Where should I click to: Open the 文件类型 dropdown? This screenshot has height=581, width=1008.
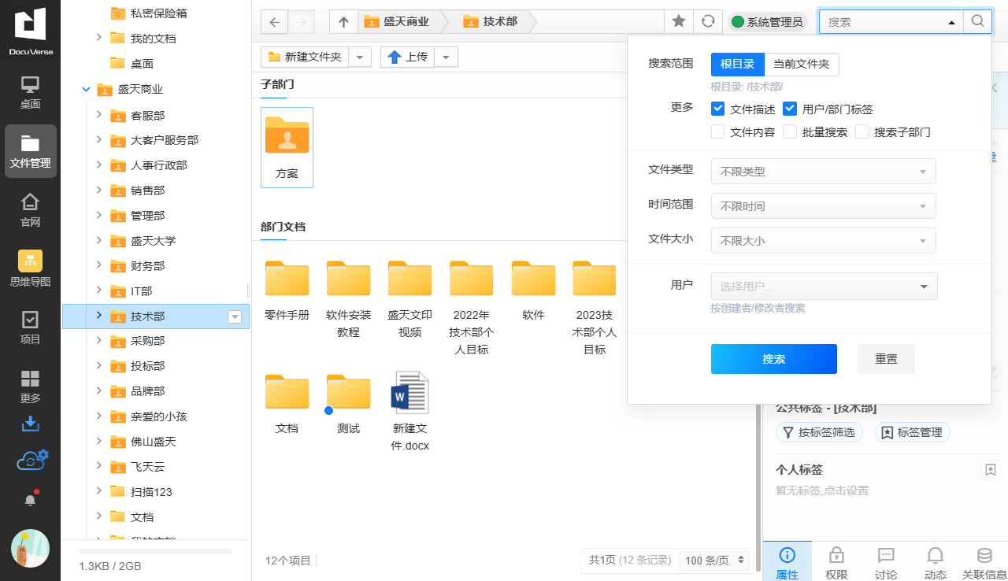point(823,171)
